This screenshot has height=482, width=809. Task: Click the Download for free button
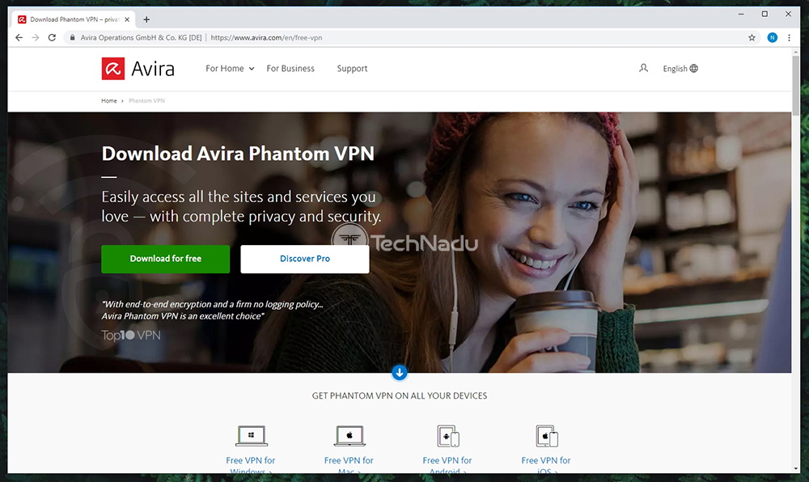166,259
